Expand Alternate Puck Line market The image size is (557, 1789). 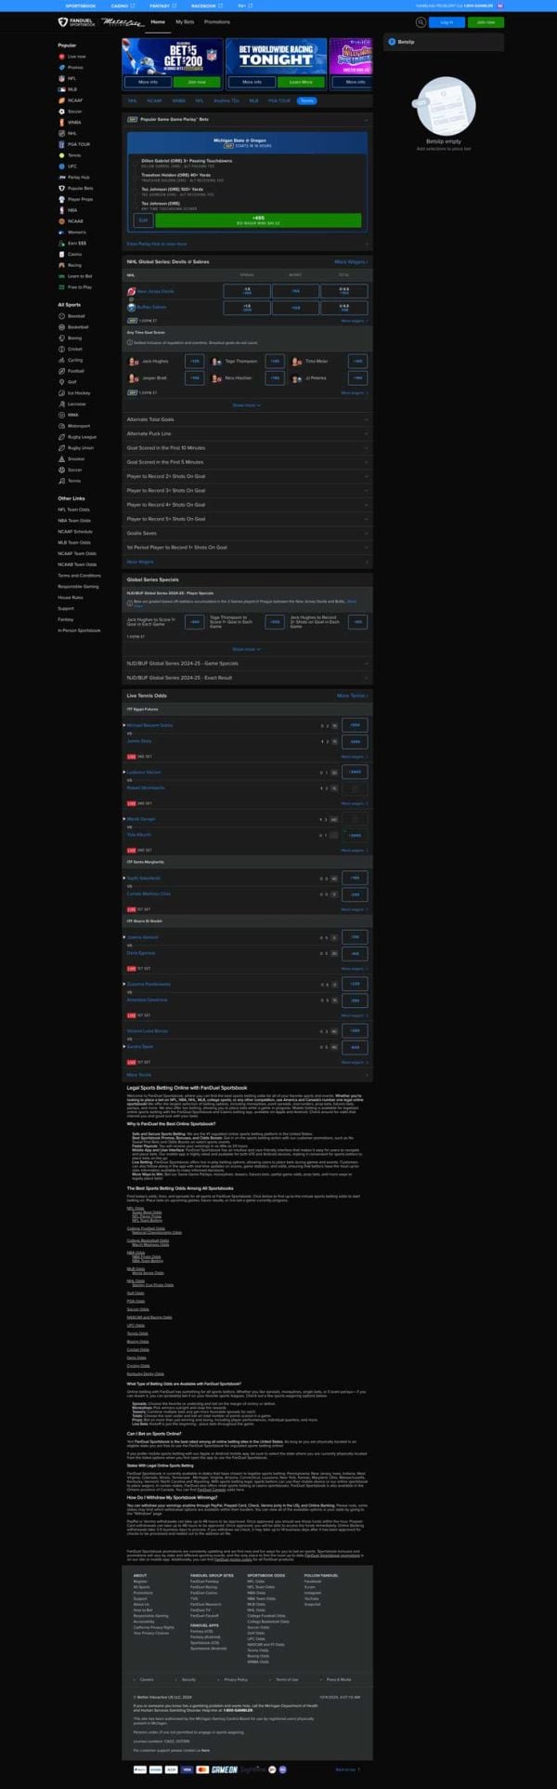(247, 433)
